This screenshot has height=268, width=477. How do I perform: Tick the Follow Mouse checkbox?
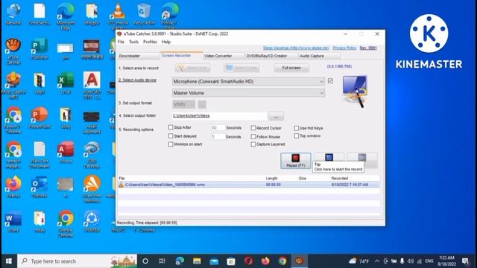point(253,136)
